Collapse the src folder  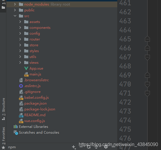(15, 16)
